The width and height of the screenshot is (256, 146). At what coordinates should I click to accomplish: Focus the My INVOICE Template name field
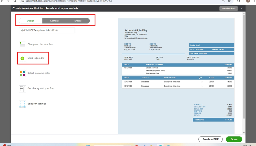point(47,30)
